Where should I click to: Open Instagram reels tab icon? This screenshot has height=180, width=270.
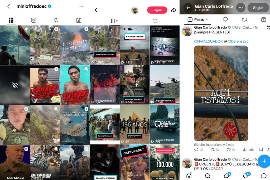[33, 20]
